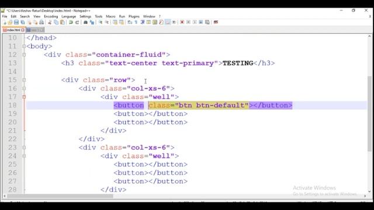Click the scroll down arrow of editor
The height and width of the screenshot is (210, 374).
tap(369, 191)
